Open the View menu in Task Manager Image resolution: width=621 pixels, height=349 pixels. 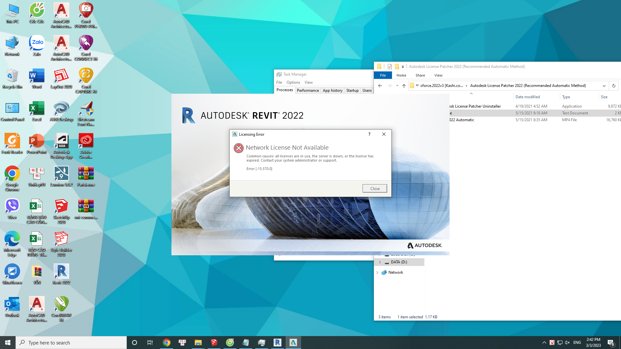pyautogui.click(x=309, y=82)
